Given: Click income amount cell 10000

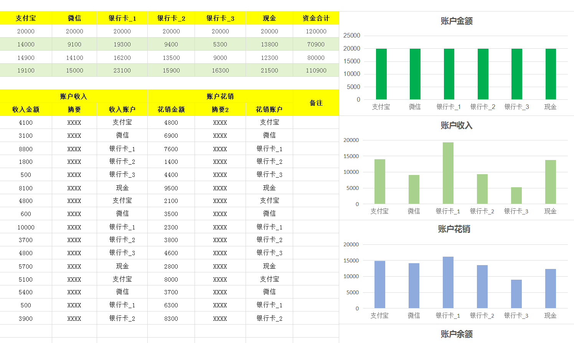Looking at the screenshot, I should coord(26,227).
